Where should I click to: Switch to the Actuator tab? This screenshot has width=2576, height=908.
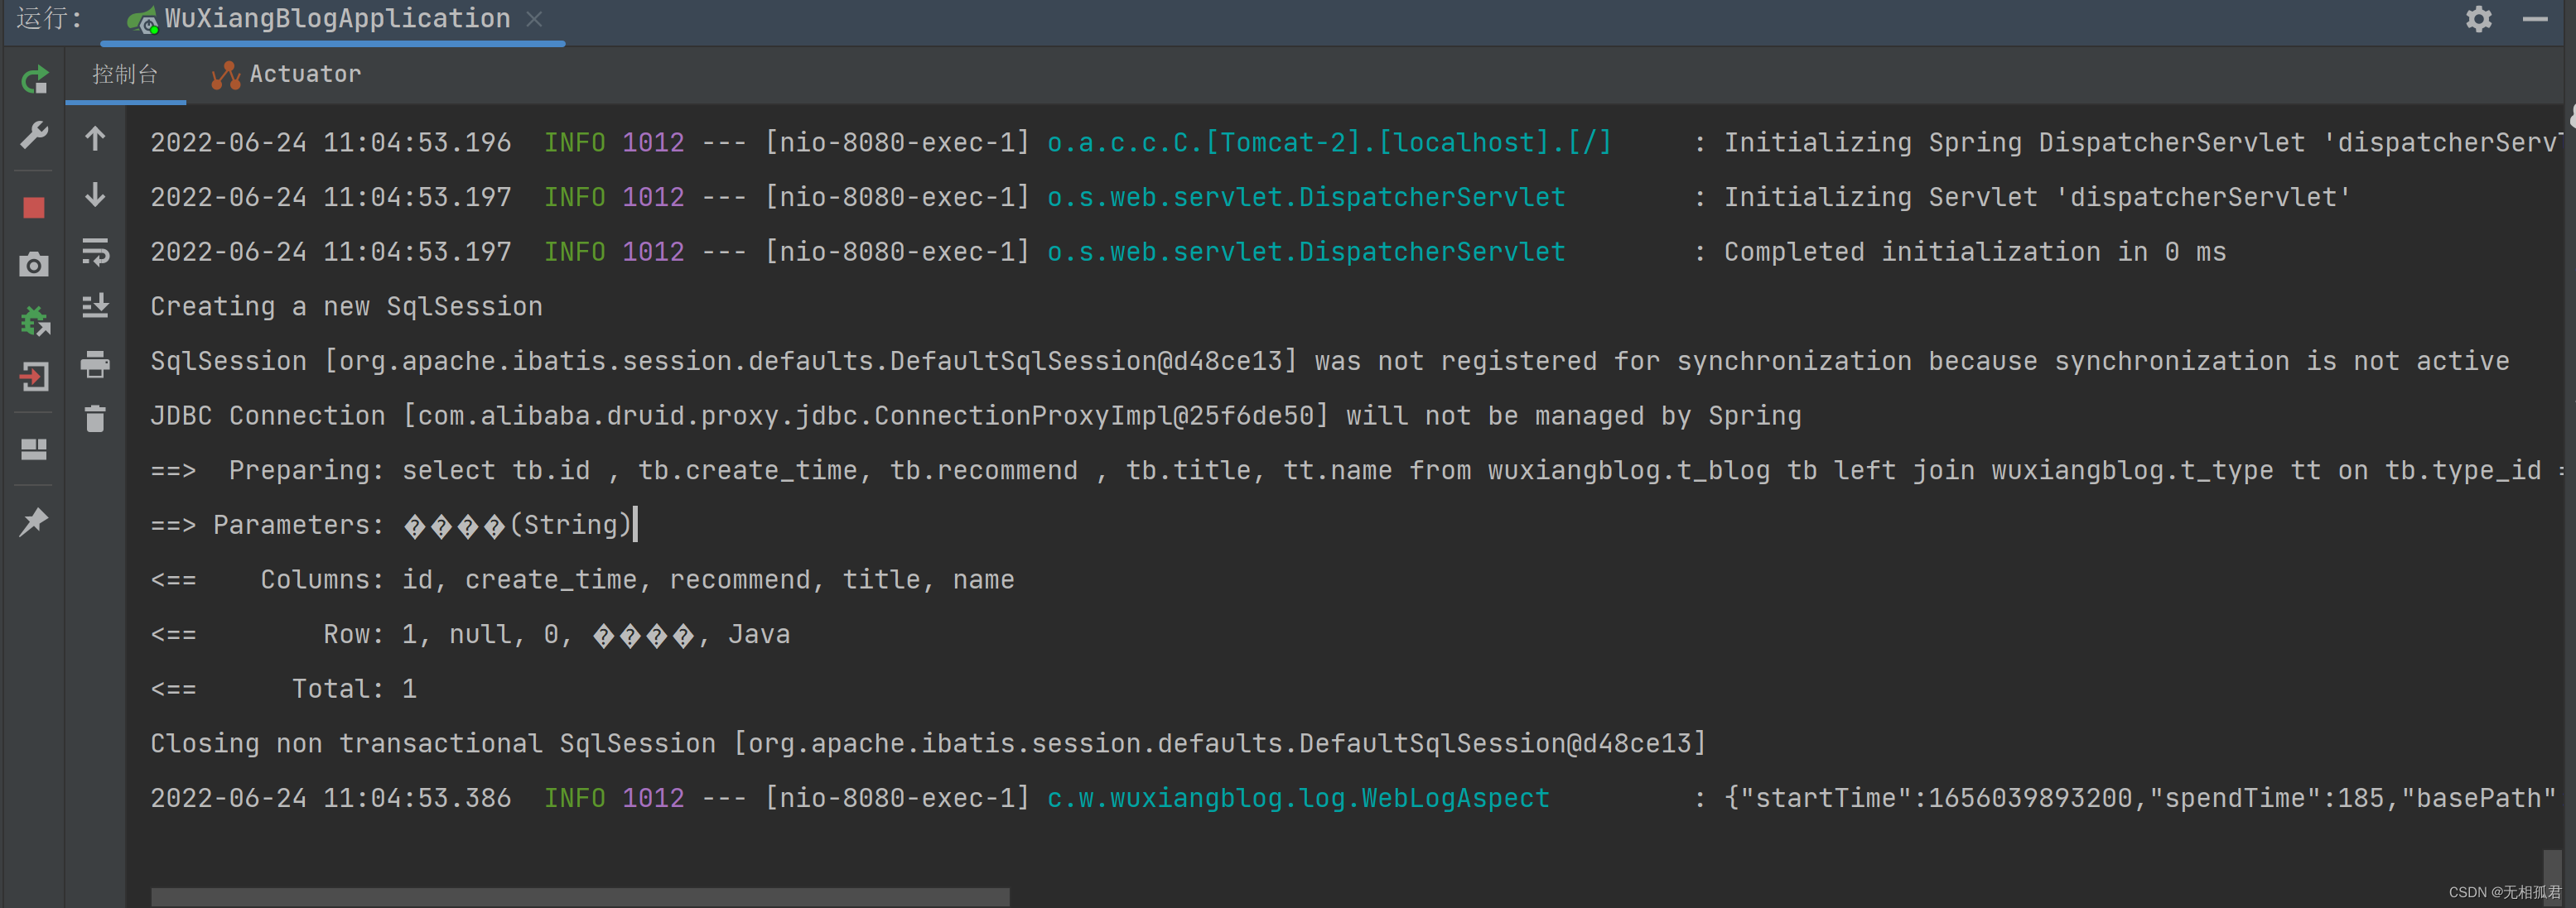(287, 74)
